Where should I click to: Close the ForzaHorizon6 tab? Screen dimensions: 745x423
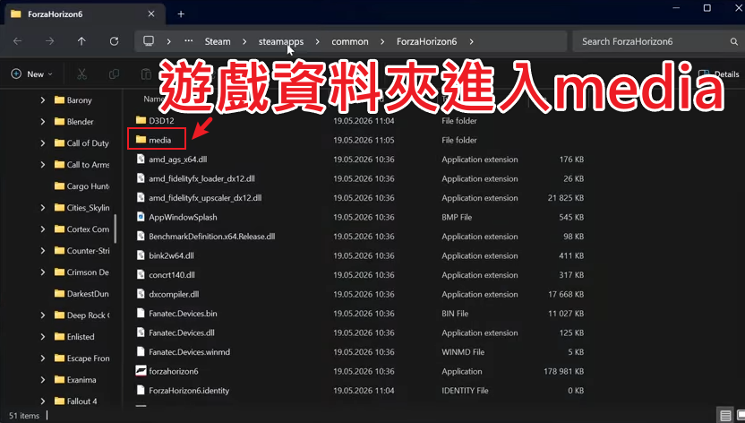pos(151,14)
